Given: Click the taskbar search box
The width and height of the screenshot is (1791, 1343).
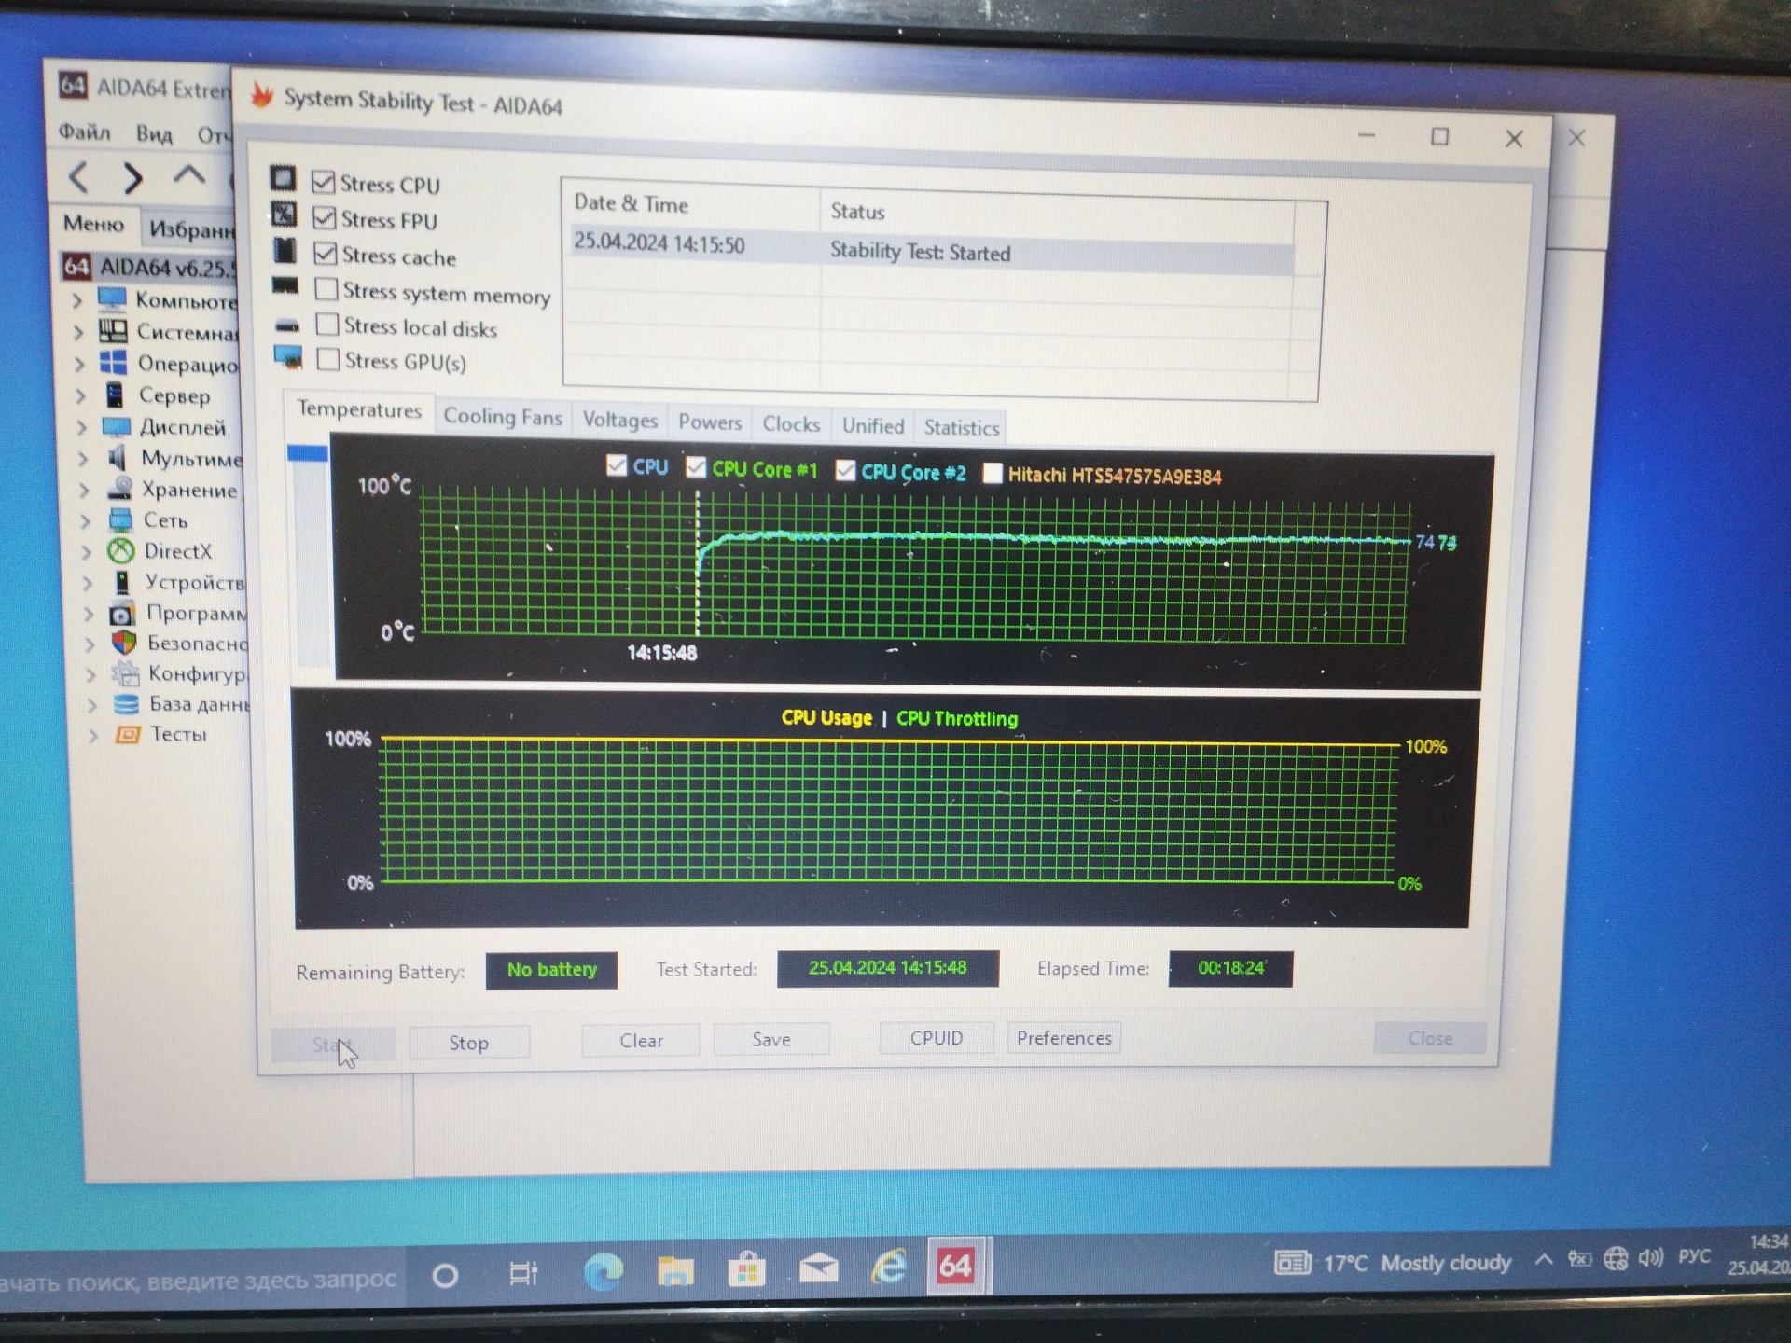Looking at the screenshot, I should [x=201, y=1280].
